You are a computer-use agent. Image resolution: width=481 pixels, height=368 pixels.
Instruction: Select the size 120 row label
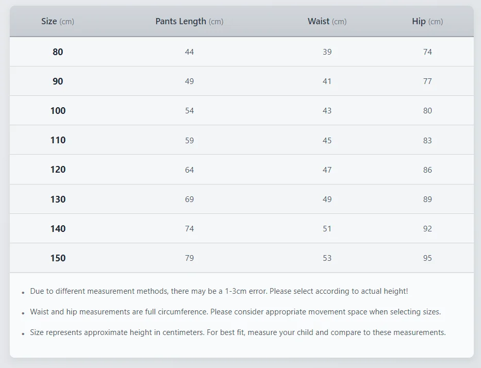[58, 170]
